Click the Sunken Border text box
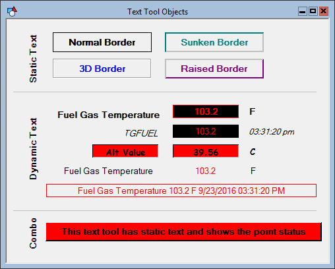 pyautogui.click(x=214, y=42)
